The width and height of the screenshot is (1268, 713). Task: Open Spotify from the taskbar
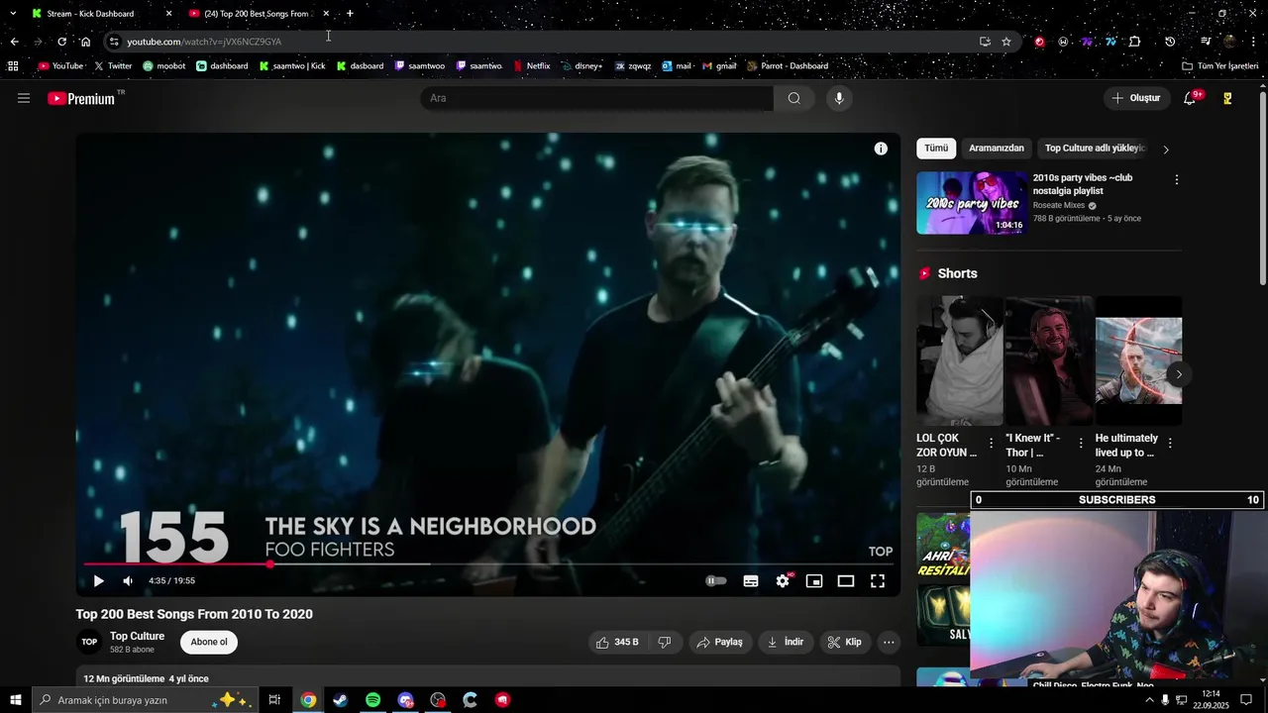(372, 700)
